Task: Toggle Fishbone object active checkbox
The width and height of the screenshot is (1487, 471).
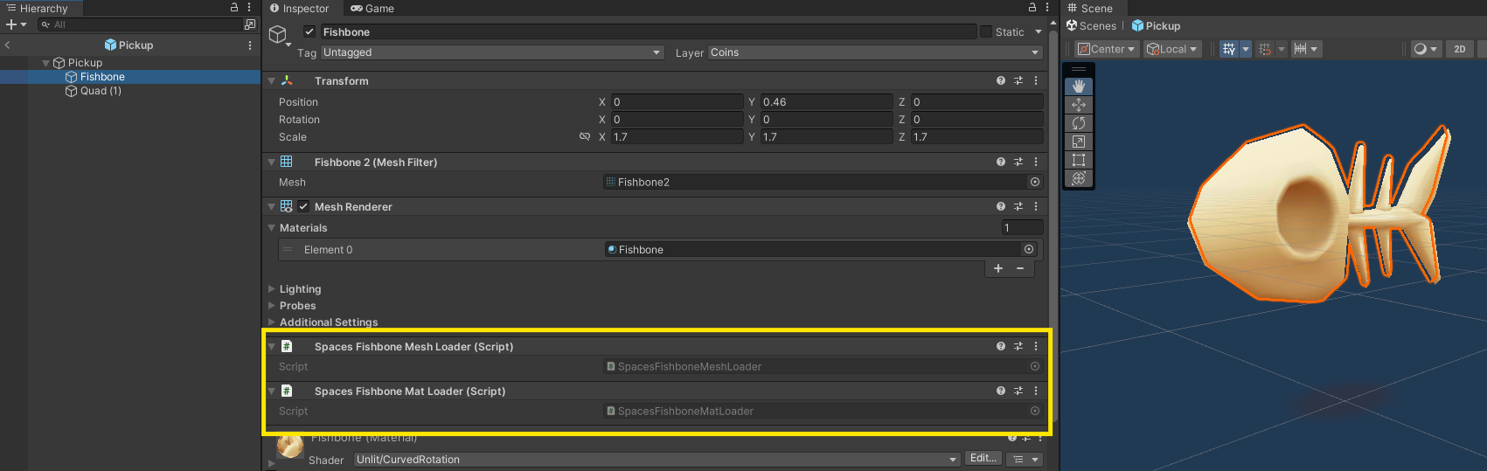Action: click(x=309, y=31)
